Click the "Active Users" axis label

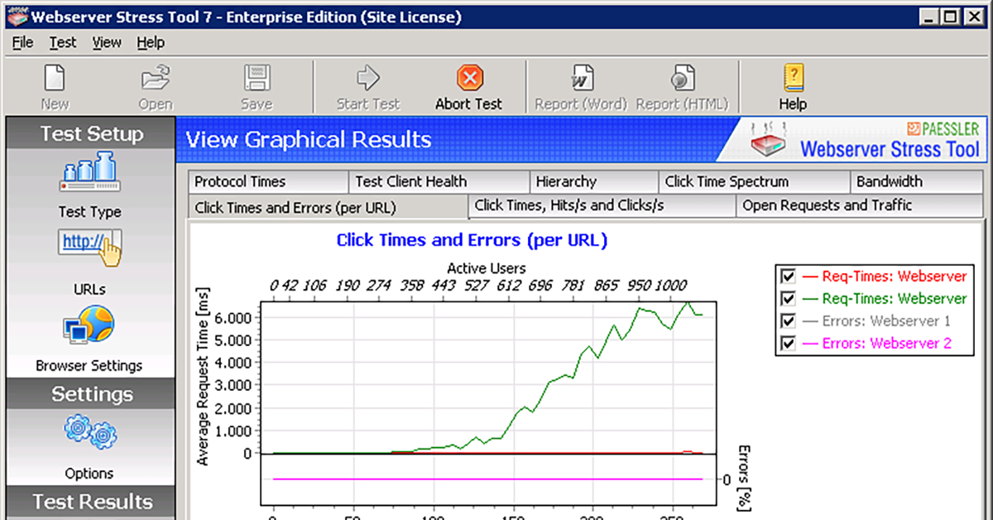point(487,268)
